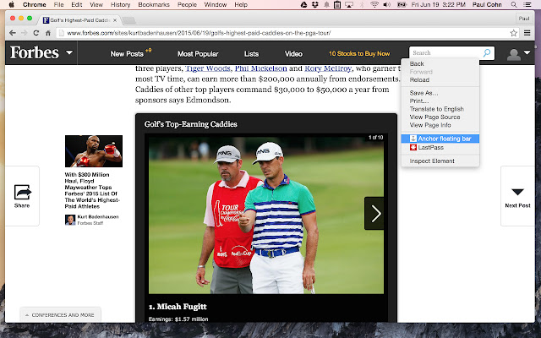The height and width of the screenshot is (338, 541).
Task: Advance slideshow with next arrow
Action: 375,213
